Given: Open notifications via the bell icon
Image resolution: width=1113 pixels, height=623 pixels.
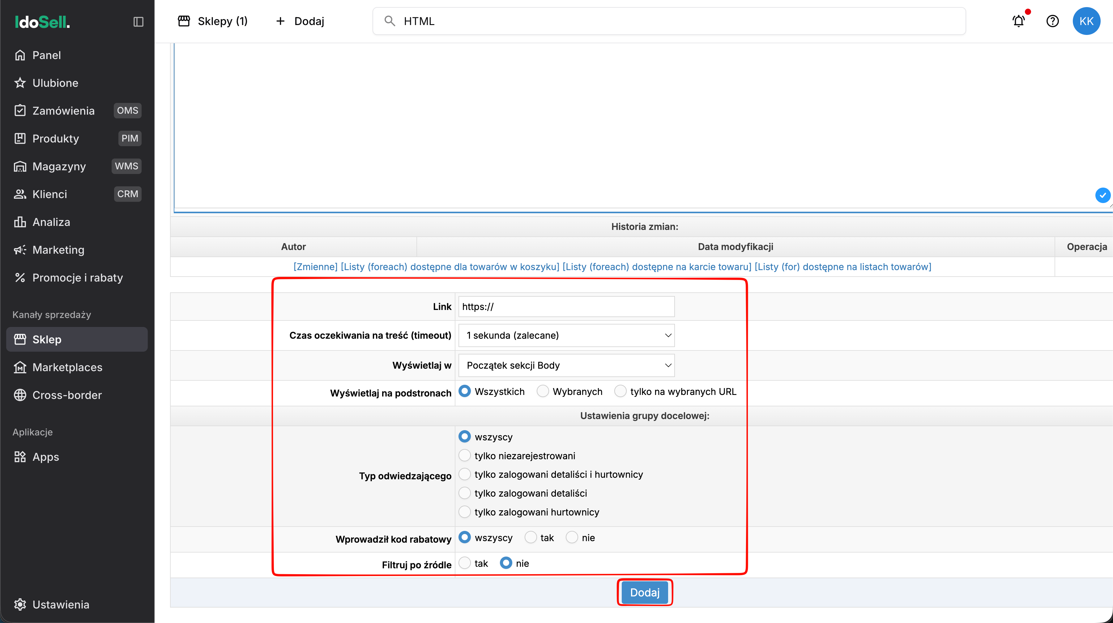Looking at the screenshot, I should (x=1019, y=21).
